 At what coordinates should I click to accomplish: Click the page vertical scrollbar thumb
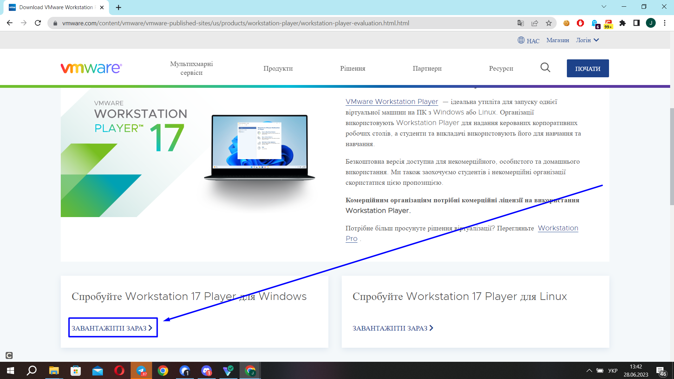pyautogui.click(x=672, y=156)
